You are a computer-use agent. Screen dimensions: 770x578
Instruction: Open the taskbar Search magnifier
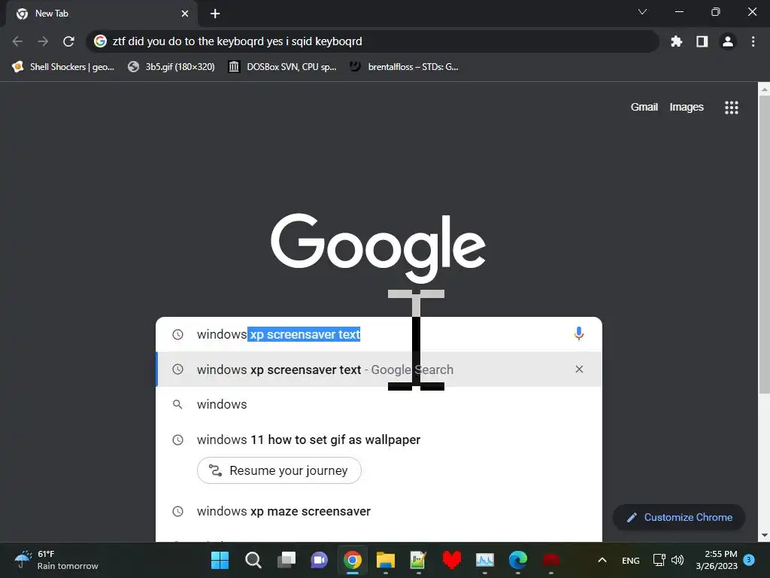point(253,560)
